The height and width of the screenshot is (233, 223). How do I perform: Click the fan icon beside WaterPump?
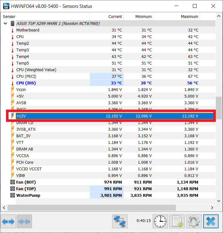(13, 196)
